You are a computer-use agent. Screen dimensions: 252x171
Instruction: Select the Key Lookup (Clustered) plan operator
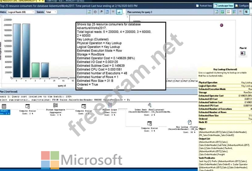pyautogui.click(x=189, y=122)
